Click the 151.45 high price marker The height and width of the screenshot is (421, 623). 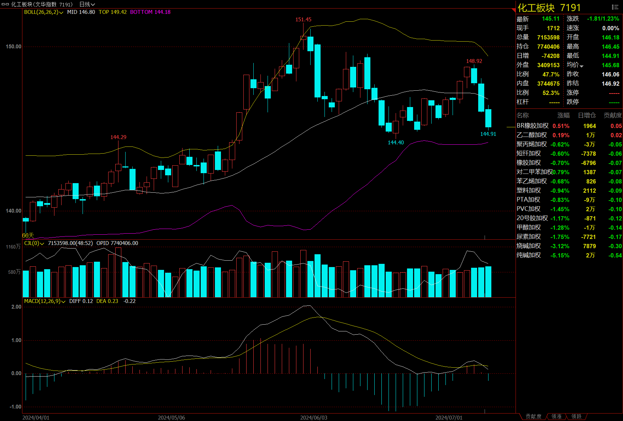(x=303, y=20)
